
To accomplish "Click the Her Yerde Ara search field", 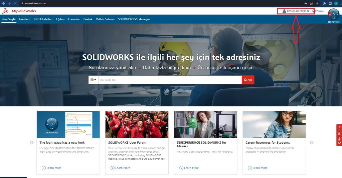I will 170,80.
